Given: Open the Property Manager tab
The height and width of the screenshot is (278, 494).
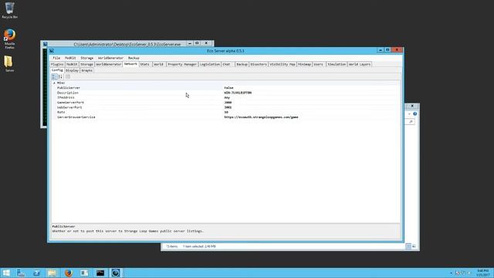Looking at the screenshot, I should click(182, 64).
